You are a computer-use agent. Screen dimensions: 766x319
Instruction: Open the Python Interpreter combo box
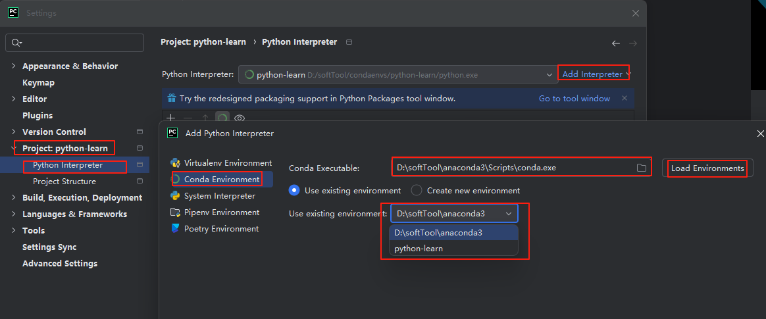coord(398,75)
